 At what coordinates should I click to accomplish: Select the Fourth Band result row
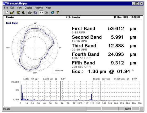[x=104, y=56]
